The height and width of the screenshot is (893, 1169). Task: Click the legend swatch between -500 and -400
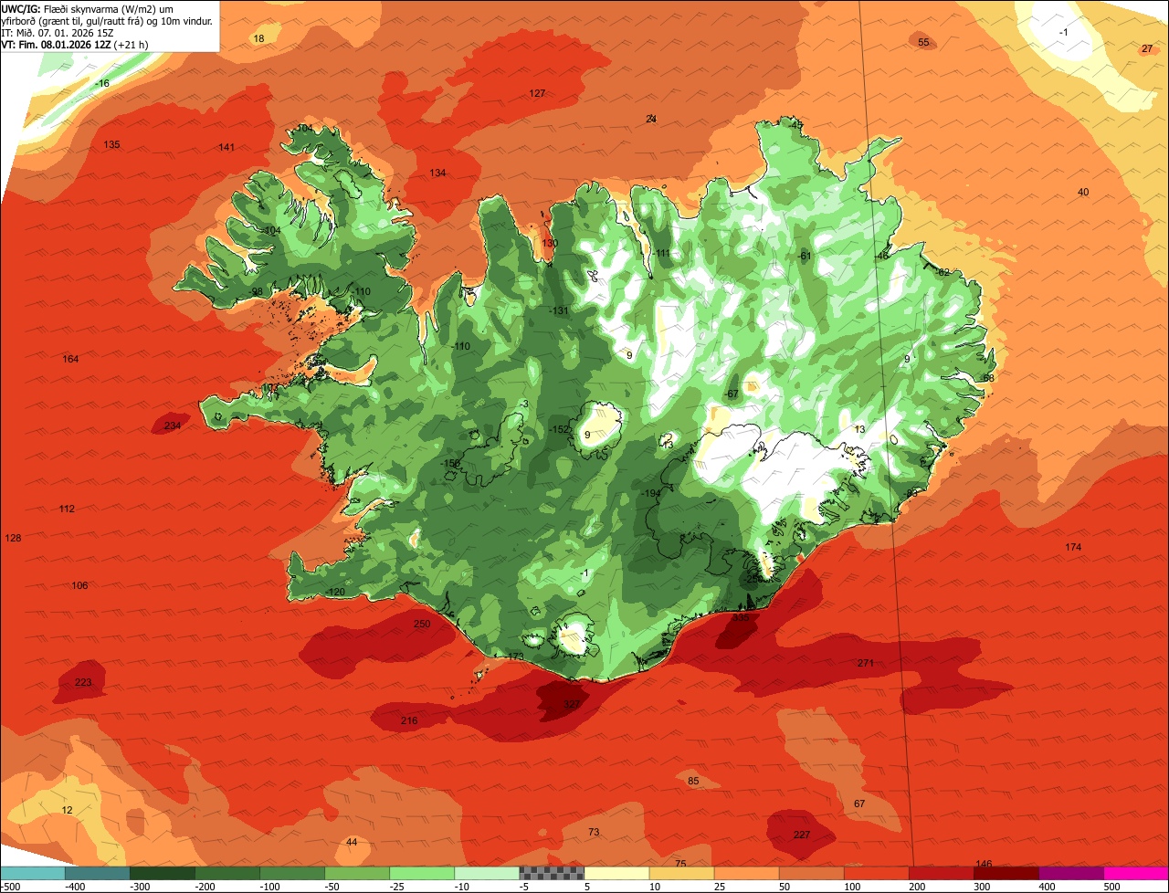[x=32, y=873]
